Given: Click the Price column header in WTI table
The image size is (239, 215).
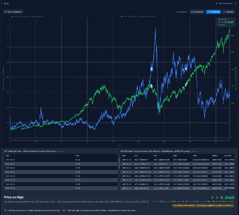Looking at the screenshot, I should click(x=78, y=156).
